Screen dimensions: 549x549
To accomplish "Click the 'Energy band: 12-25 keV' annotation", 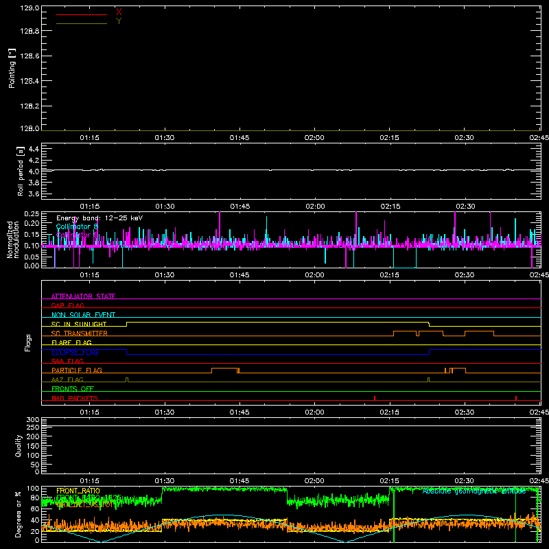I will [x=100, y=218].
